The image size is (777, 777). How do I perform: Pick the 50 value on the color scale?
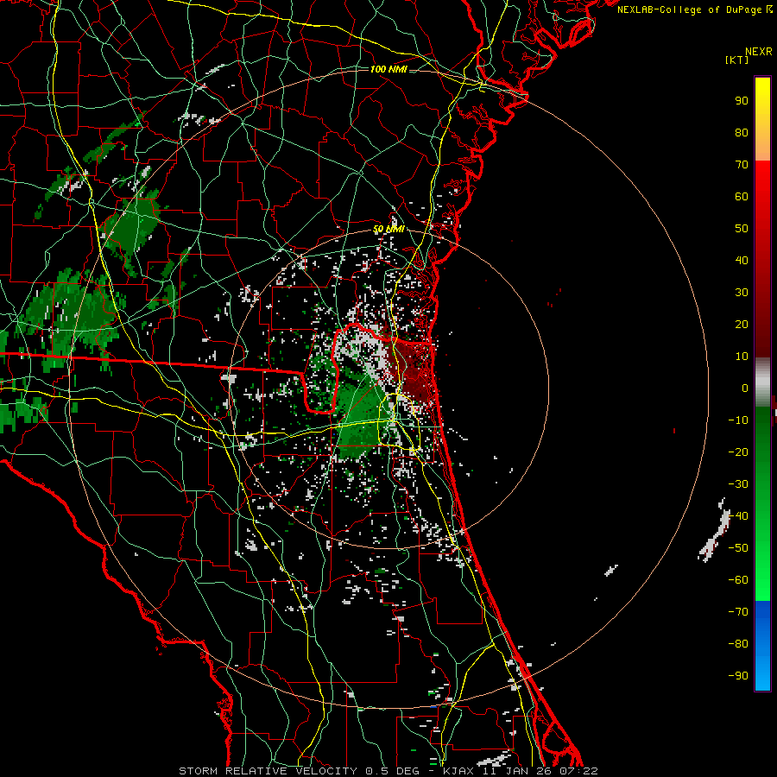pos(742,229)
